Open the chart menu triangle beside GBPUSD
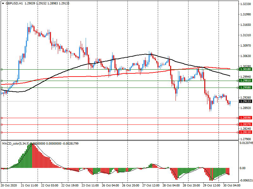Viewport: 253px width, 189px height. coord(3,3)
